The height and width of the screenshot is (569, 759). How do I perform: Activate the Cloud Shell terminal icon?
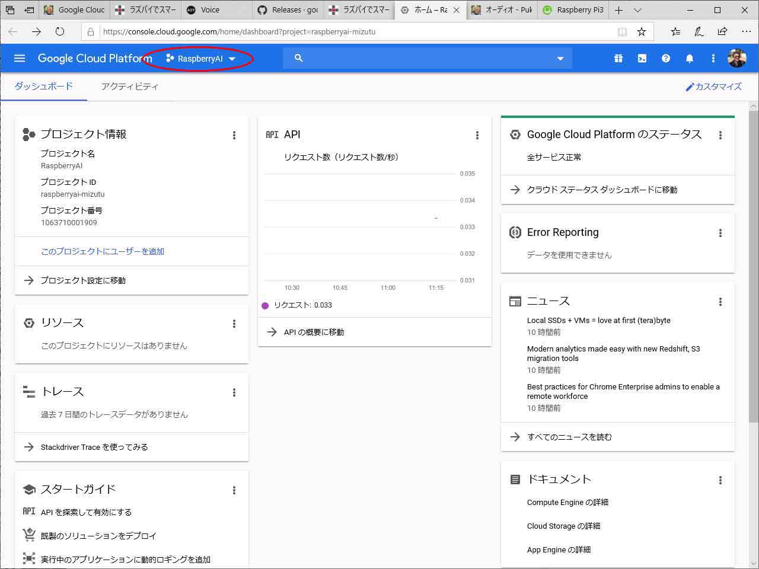[642, 58]
